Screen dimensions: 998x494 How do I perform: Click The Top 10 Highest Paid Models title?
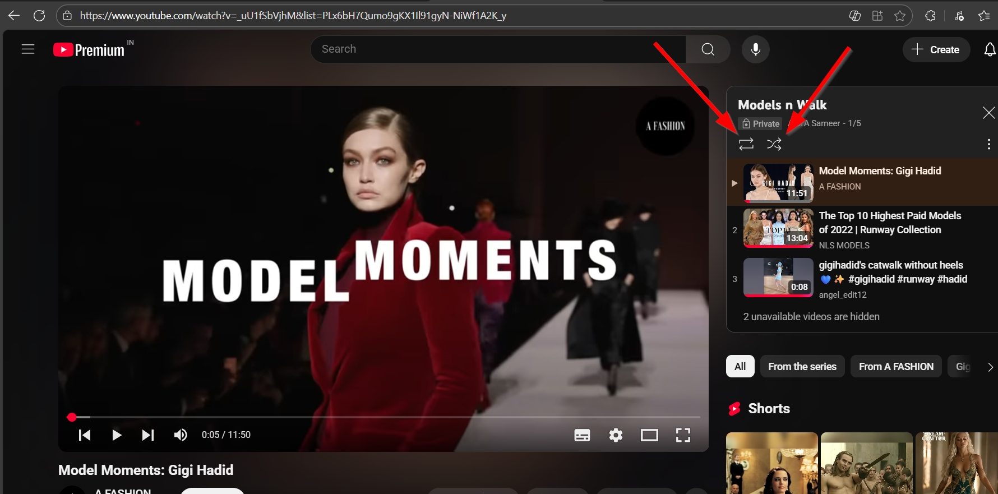click(890, 223)
